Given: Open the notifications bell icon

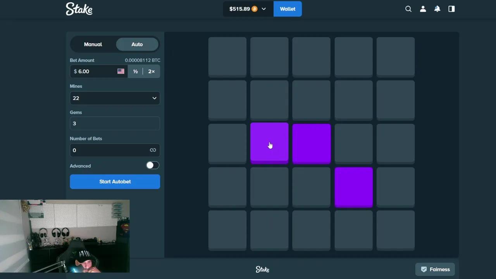Looking at the screenshot, I should 437,9.
